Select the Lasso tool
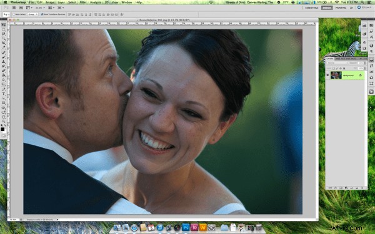This screenshot has width=375, height=234. point(3,34)
